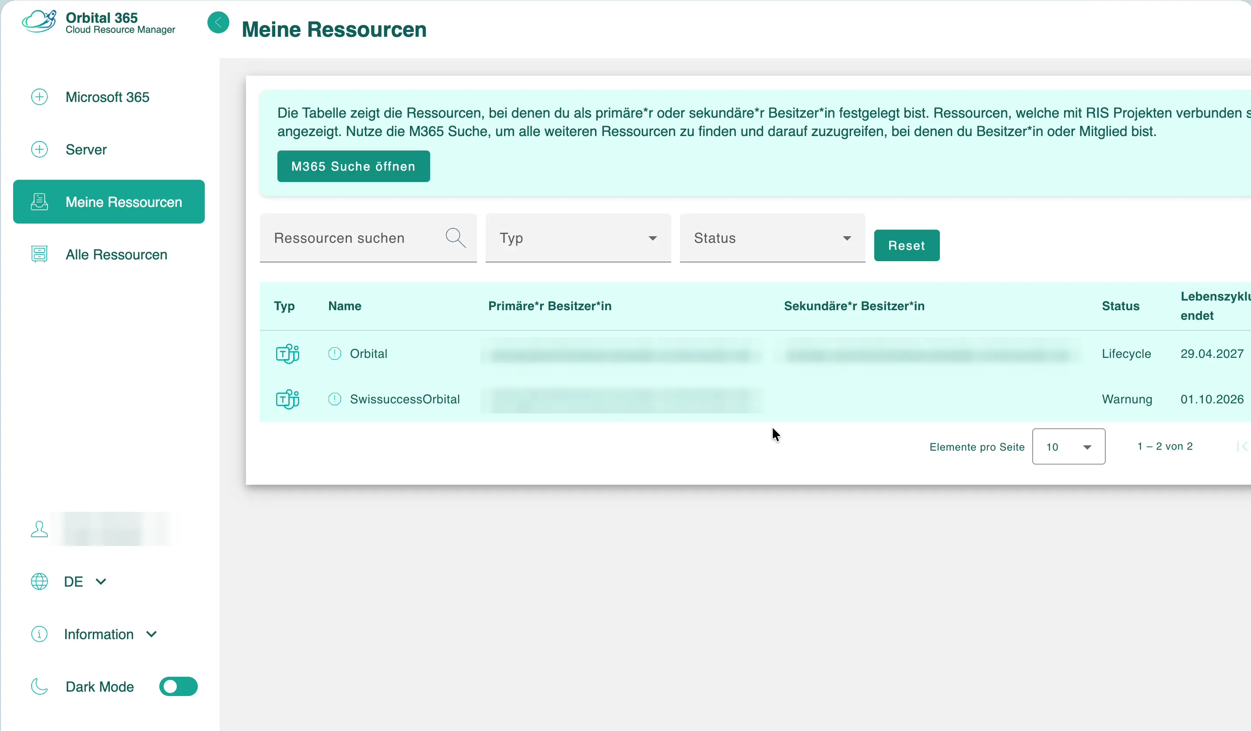Image resolution: width=1251 pixels, height=731 pixels.
Task: Click Teams icon in Orbital row
Action: pyautogui.click(x=287, y=354)
